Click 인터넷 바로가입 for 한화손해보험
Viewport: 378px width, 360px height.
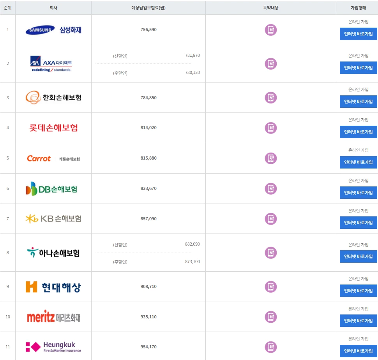tap(358, 102)
